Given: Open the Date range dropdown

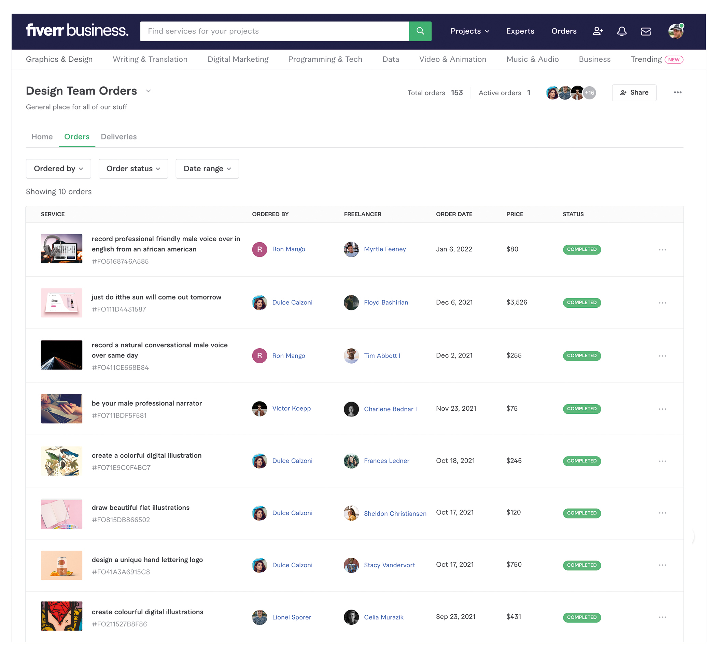Looking at the screenshot, I should coord(207,169).
